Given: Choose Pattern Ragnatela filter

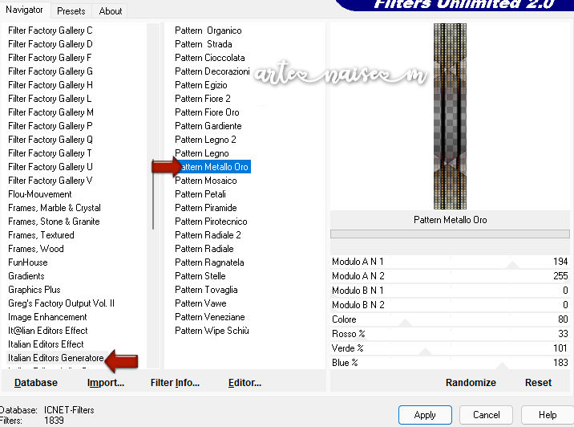Looking at the screenshot, I should [x=209, y=262].
